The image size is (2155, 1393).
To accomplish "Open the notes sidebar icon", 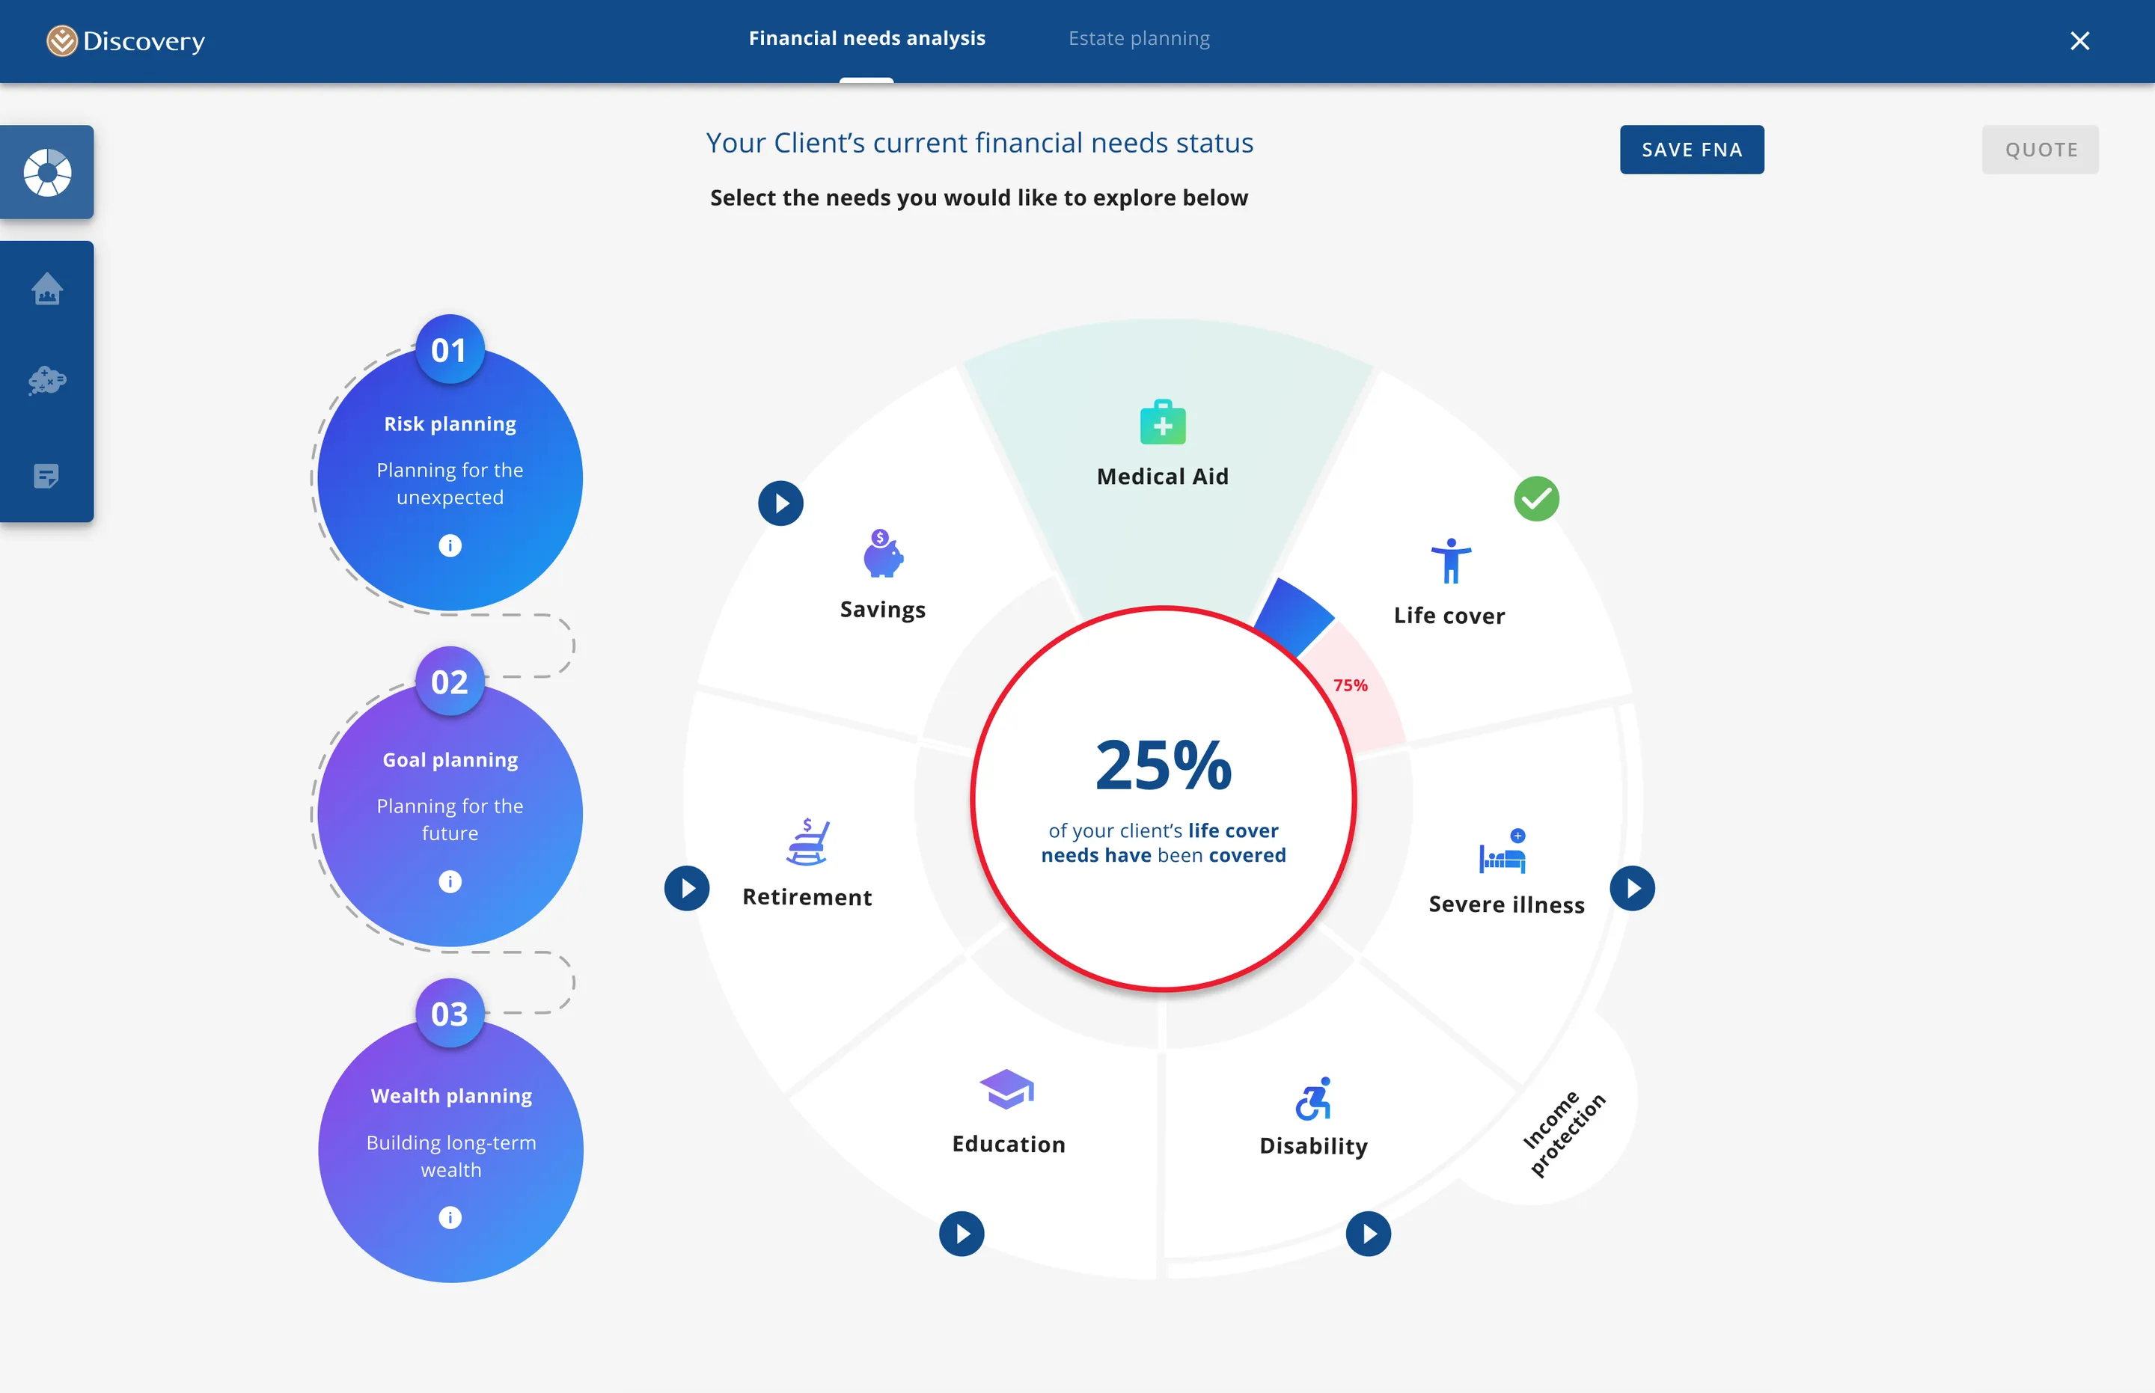I will pos(47,476).
